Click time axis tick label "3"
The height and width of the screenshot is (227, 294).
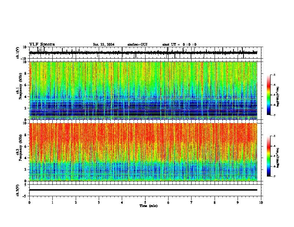tap(99, 203)
